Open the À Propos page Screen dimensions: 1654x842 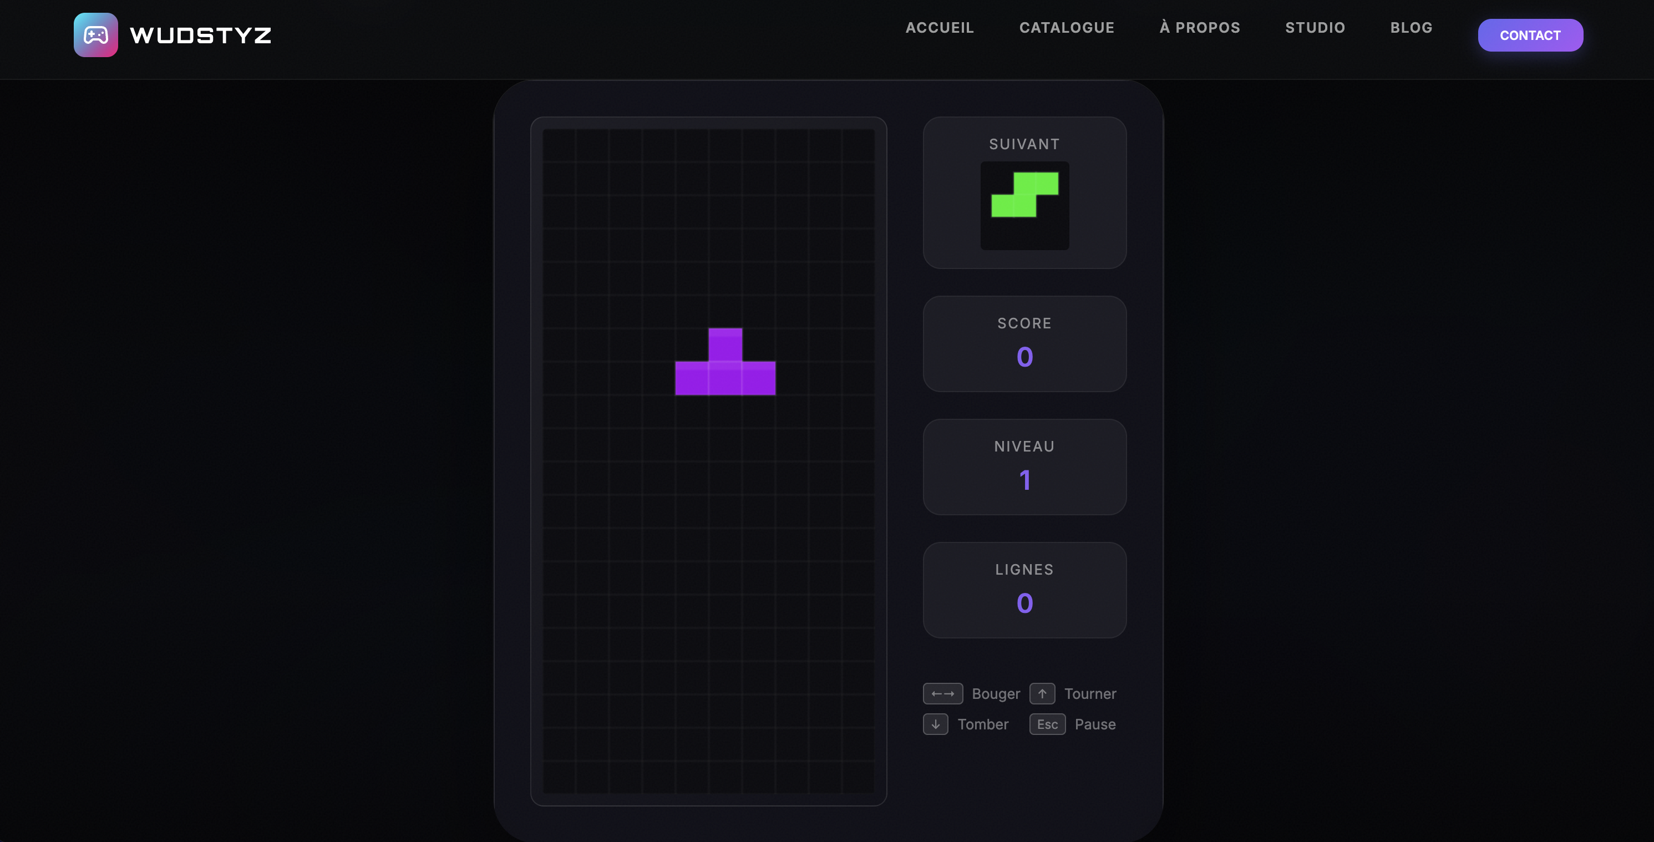point(1199,28)
